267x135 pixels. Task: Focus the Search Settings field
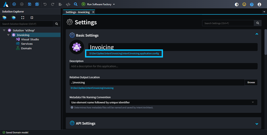tap(228, 23)
